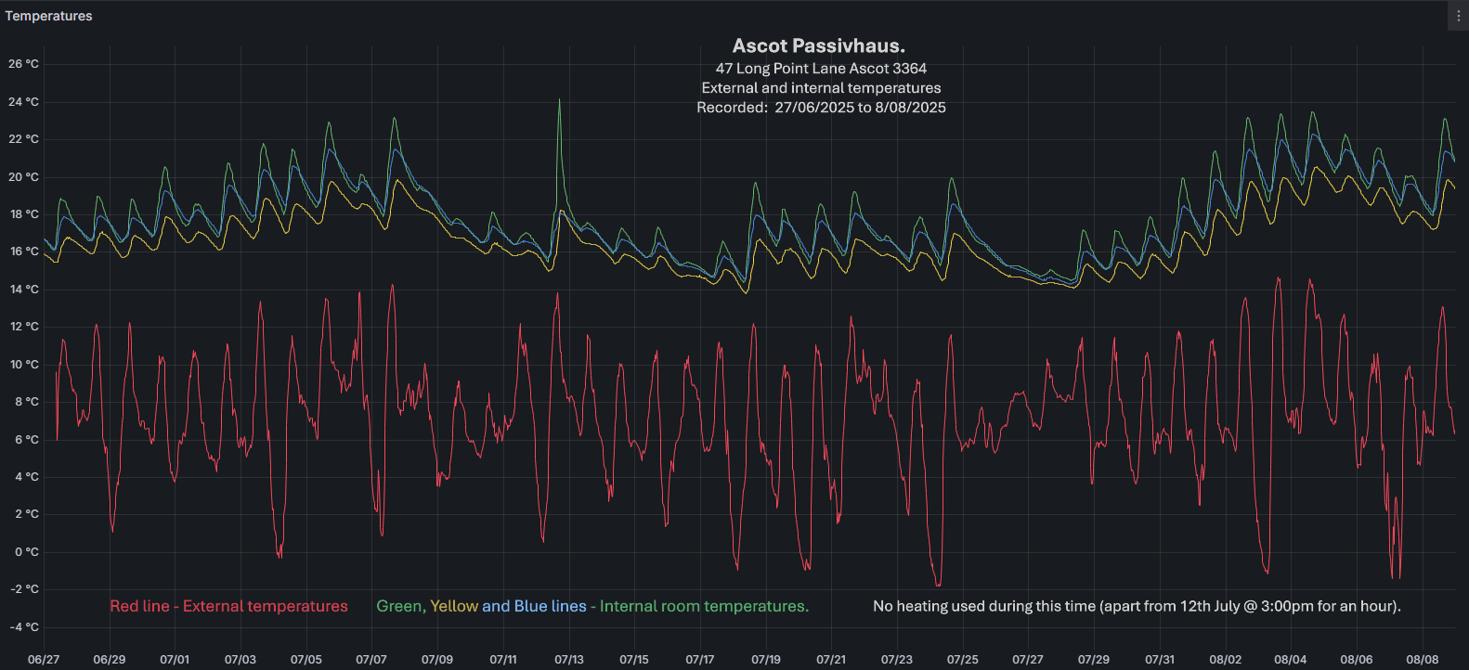The image size is (1469, 670).
Task: Select the 08/02 tick on the time axis
Action: [x=1225, y=659]
